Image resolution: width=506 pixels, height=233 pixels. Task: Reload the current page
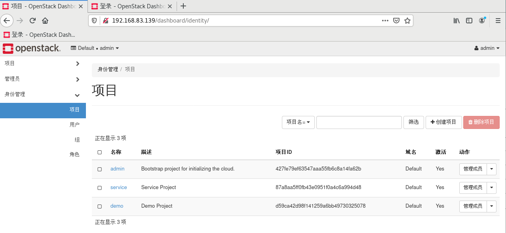click(x=33, y=21)
